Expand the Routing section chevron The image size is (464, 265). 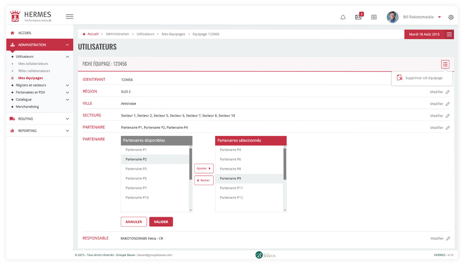coord(67,119)
